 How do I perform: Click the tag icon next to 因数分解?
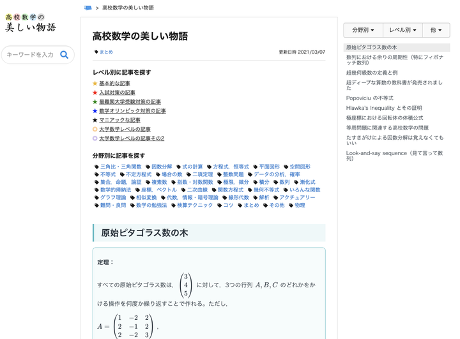click(x=148, y=167)
